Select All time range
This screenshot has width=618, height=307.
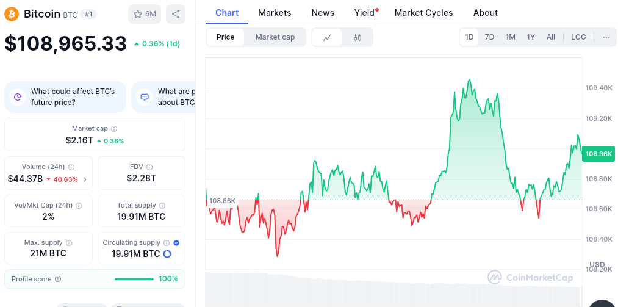[x=551, y=37]
